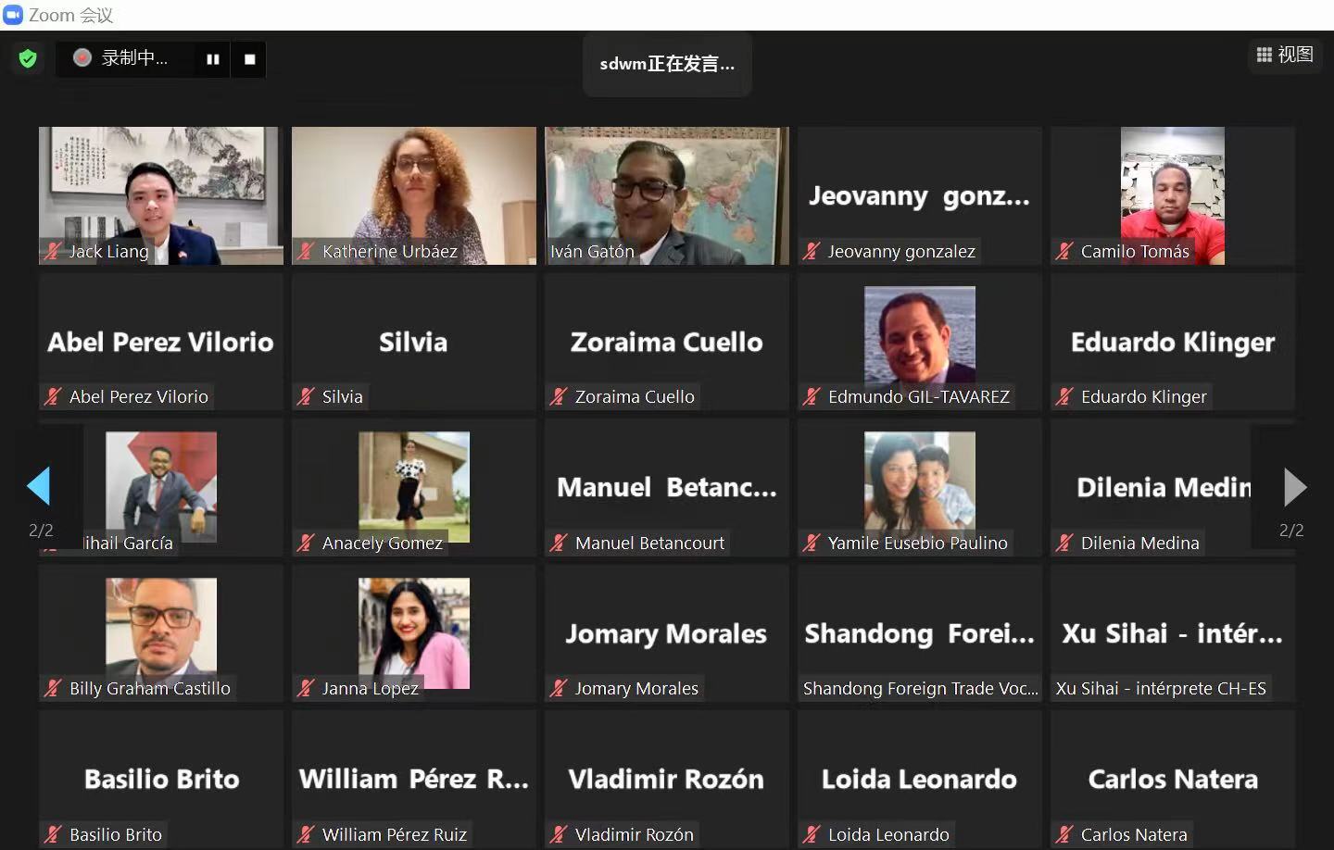This screenshot has height=850, width=1334.
Task: Click Camilo Tomás's muted microphone icon
Action: pos(1065,251)
